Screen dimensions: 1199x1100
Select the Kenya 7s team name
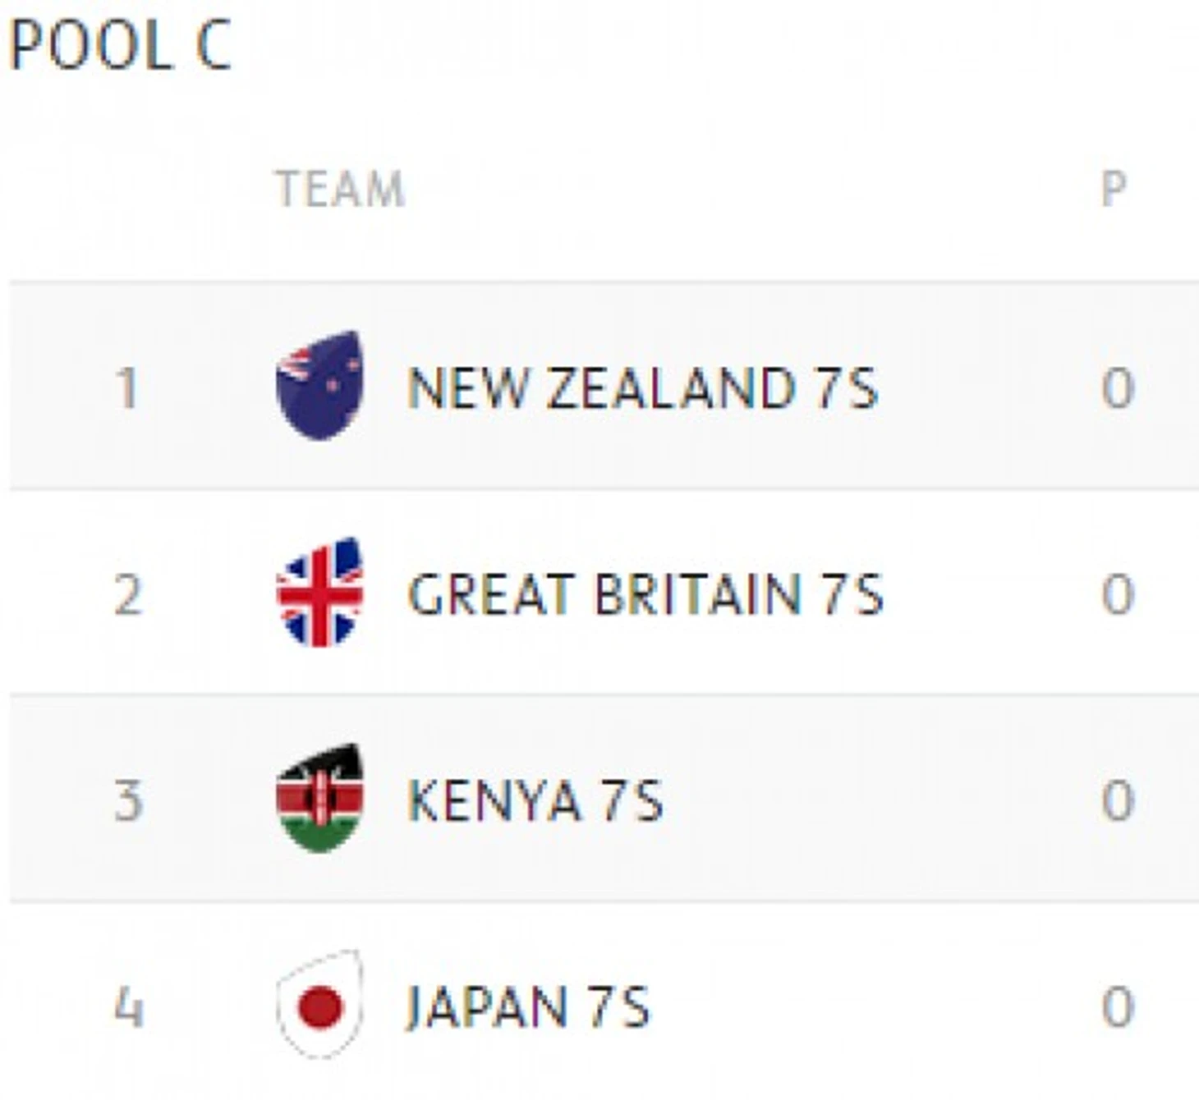pos(535,800)
